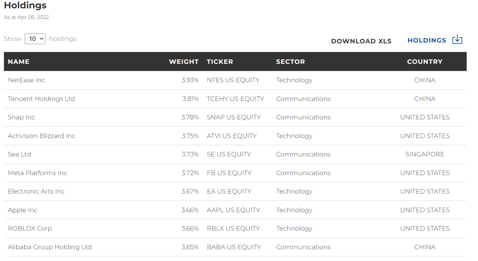The height and width of the screenshot is (261, 478).
Task: Sort by the WEIGHT column header
Action: coord(184,62)
